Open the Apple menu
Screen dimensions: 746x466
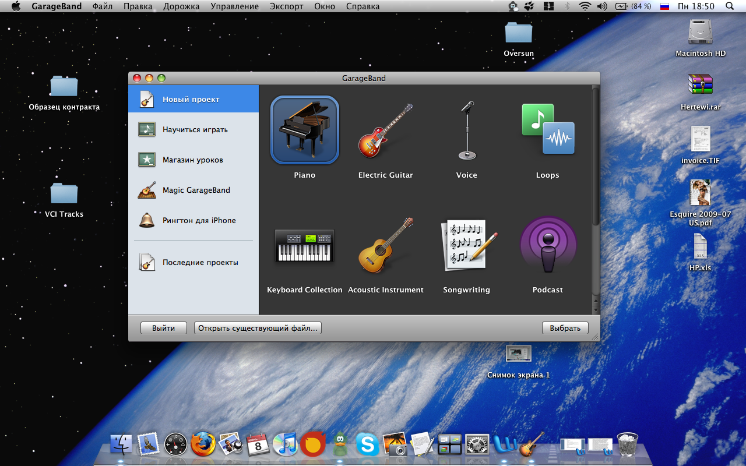tap(16, 6)
